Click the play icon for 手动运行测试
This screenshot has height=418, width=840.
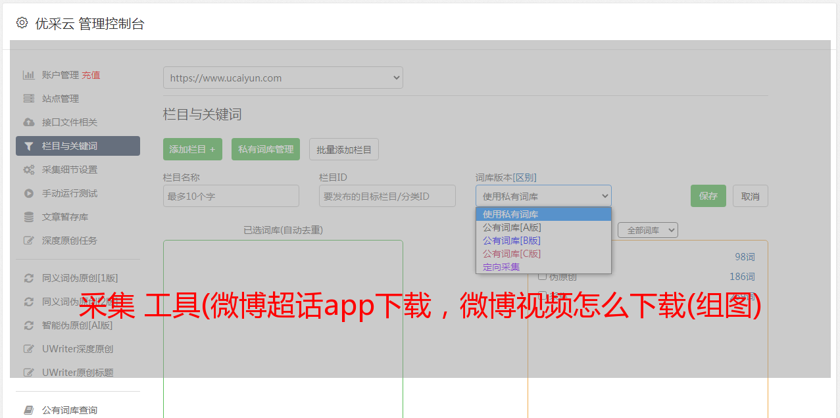pos(28,193)
